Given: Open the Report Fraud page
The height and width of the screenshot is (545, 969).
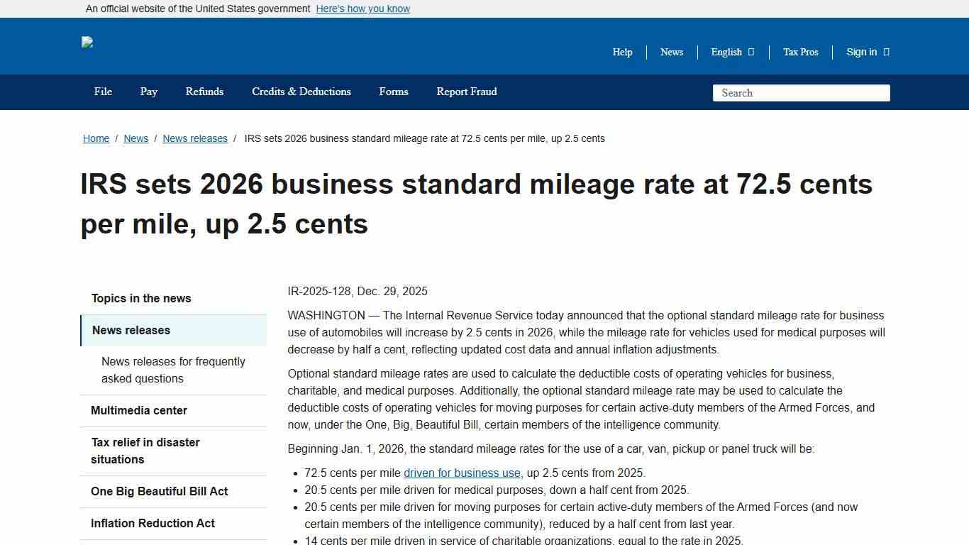Looking at the screenshot, I should click(466, 92).
